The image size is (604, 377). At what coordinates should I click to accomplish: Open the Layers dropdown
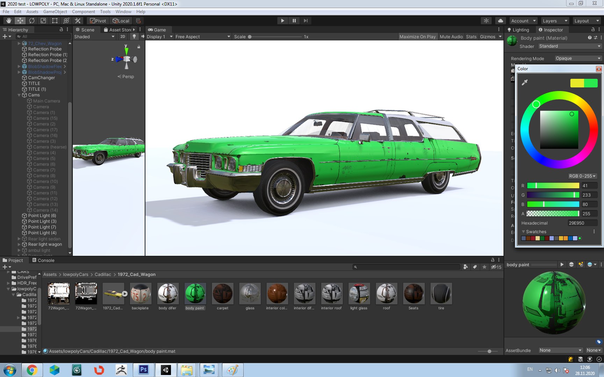[x=555, y=21]
